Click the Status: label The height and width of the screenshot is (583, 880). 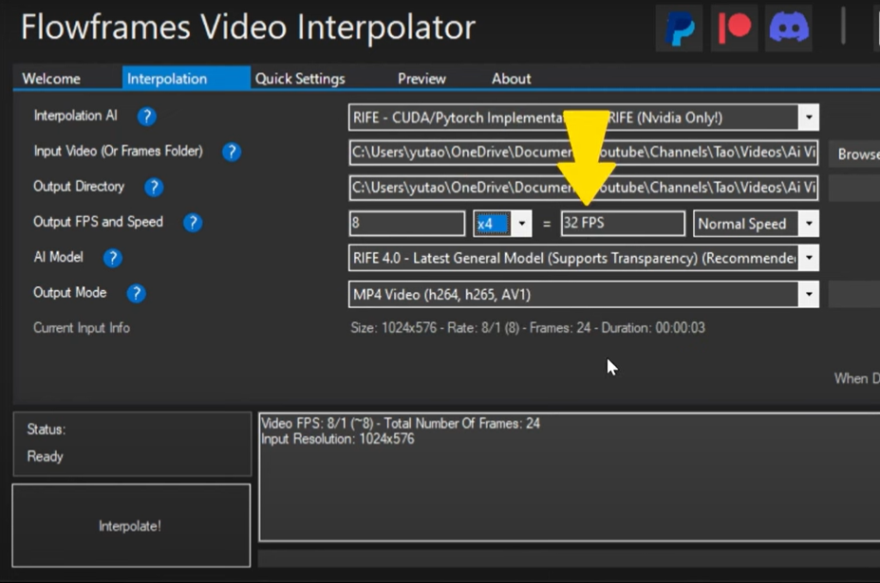(46, 429)
